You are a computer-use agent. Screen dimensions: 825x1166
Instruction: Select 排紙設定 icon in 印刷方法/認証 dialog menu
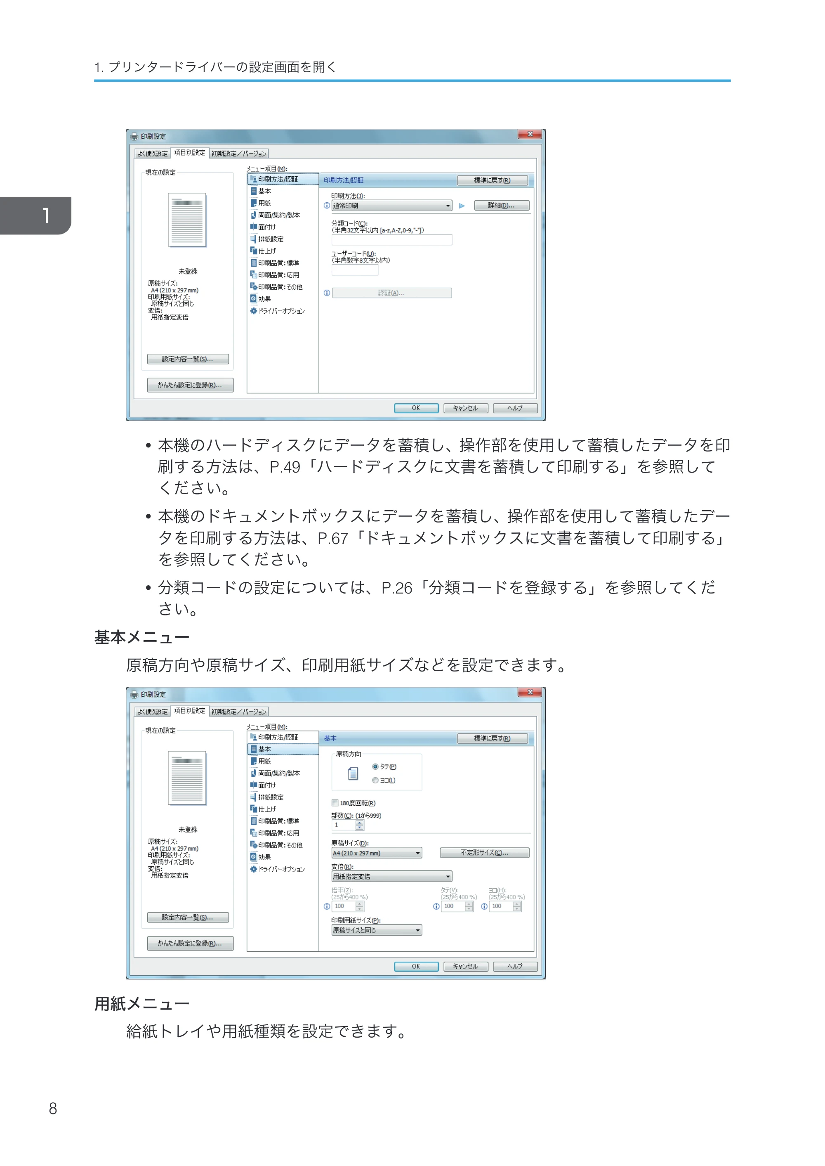[254, 239]
